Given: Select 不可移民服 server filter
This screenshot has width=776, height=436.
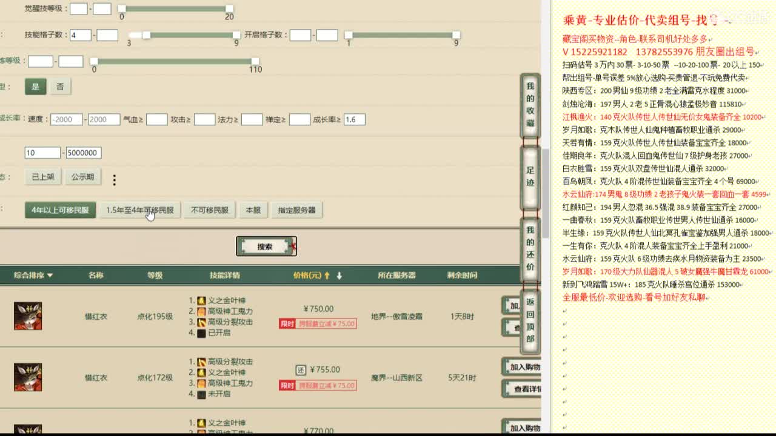Looking at the screenshot, I should (210, 210).
